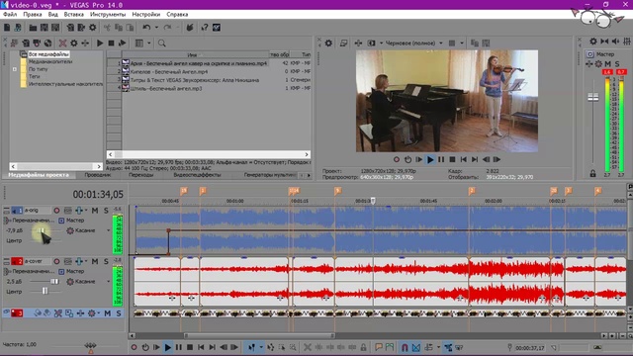This screenshot has width=633, height=356.
Task: Lock the master fader channels
Action: click(x=592, y=174)
